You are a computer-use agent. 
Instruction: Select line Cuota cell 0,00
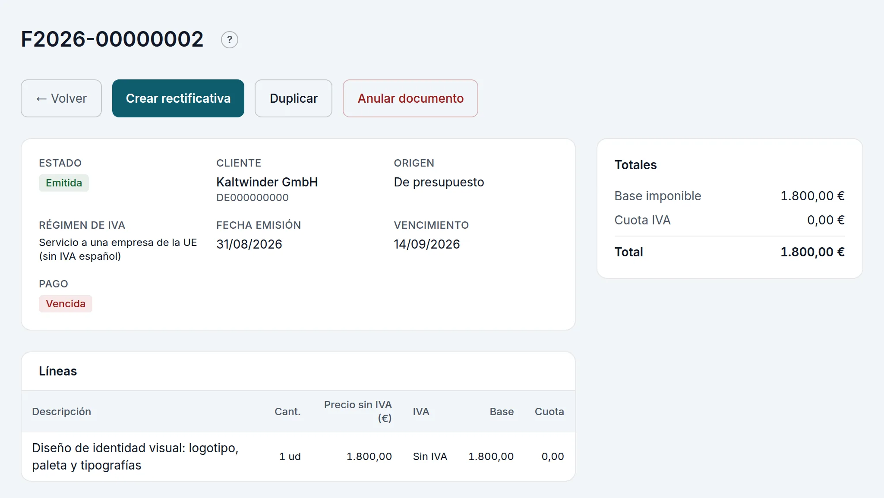pos(552,457)
